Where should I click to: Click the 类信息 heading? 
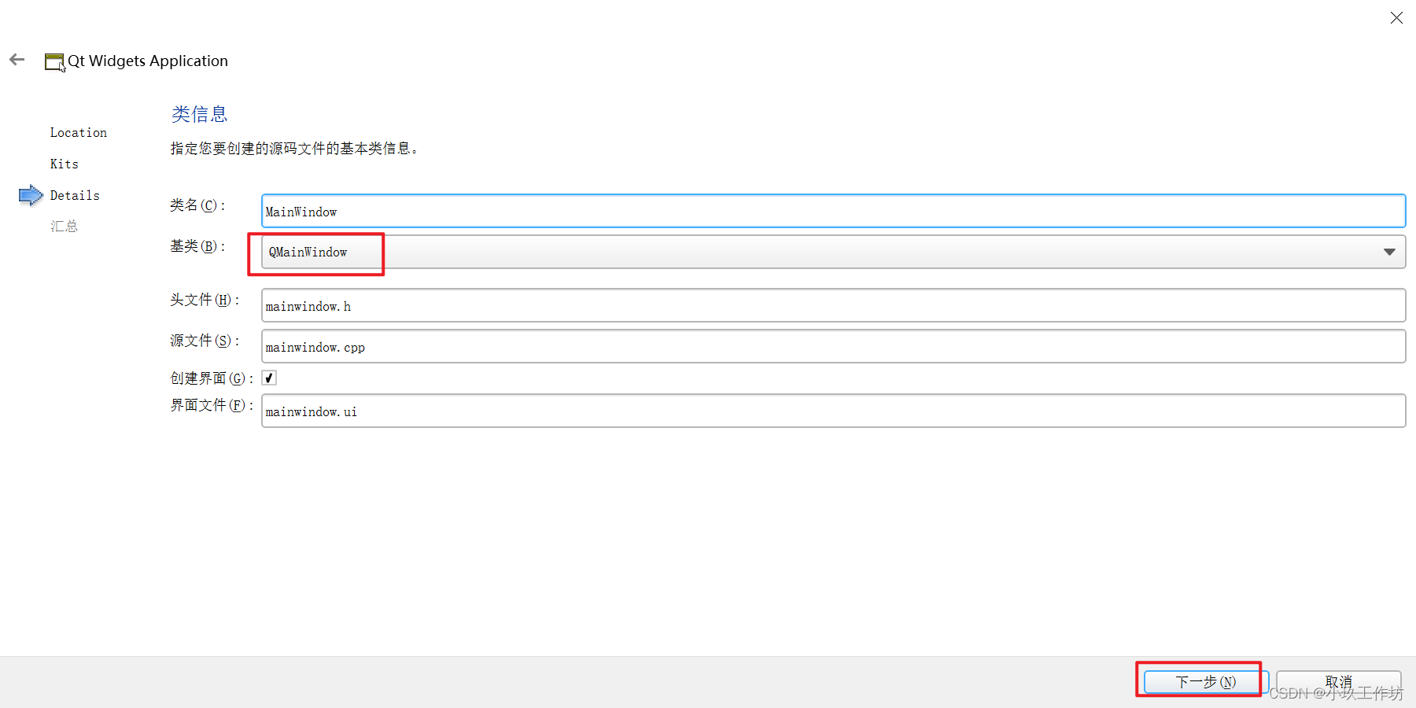[x=200, y=114]
